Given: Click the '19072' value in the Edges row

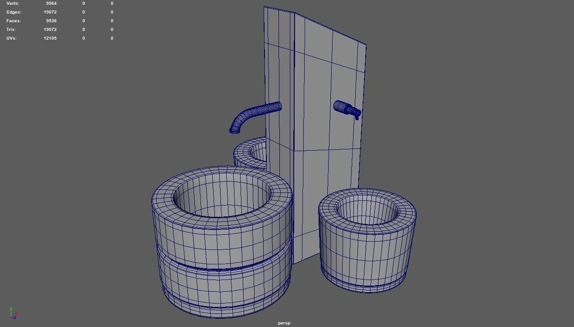Looking at the screenshot, I should [x=50, y=12].
